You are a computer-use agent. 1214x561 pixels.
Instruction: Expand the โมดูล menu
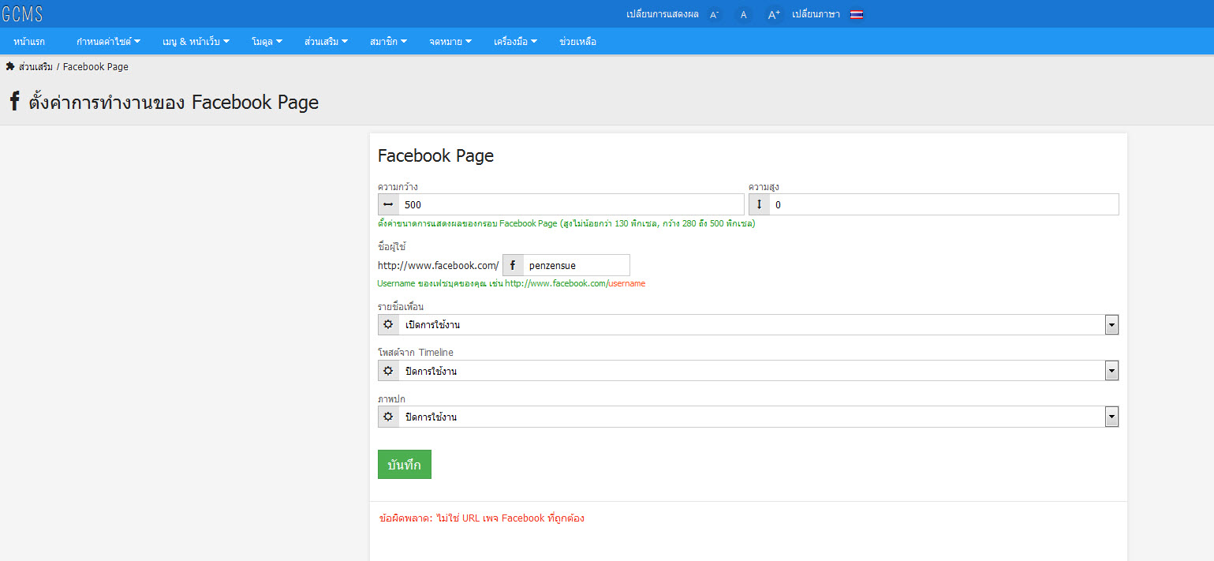tap(267, 42)
